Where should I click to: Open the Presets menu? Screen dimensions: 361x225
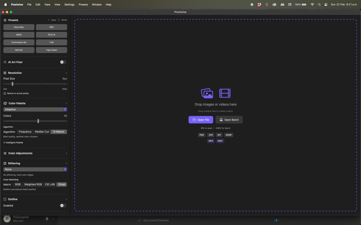(x=83, y=4)
